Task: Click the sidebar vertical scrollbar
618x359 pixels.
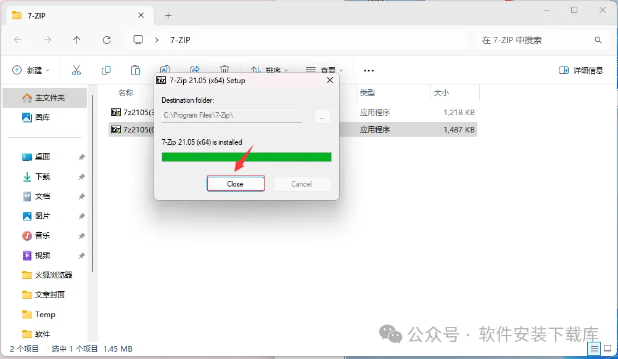Action: click(x=93, y=184)
